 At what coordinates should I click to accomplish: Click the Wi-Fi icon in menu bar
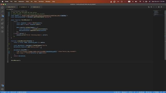140,2
